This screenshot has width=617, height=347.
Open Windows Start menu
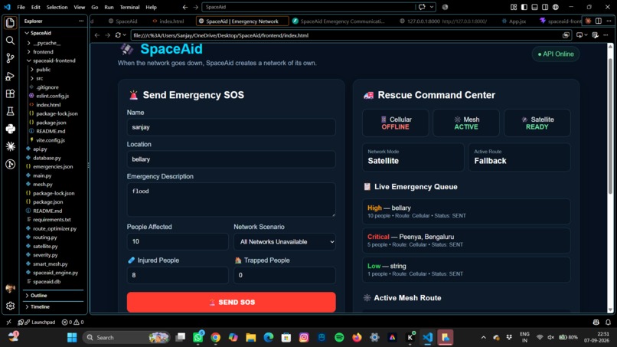[x=72, y=337]
